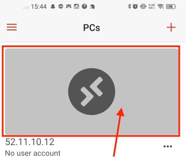
Task: Tap the Snapchat notification icon
Action: 53,6
